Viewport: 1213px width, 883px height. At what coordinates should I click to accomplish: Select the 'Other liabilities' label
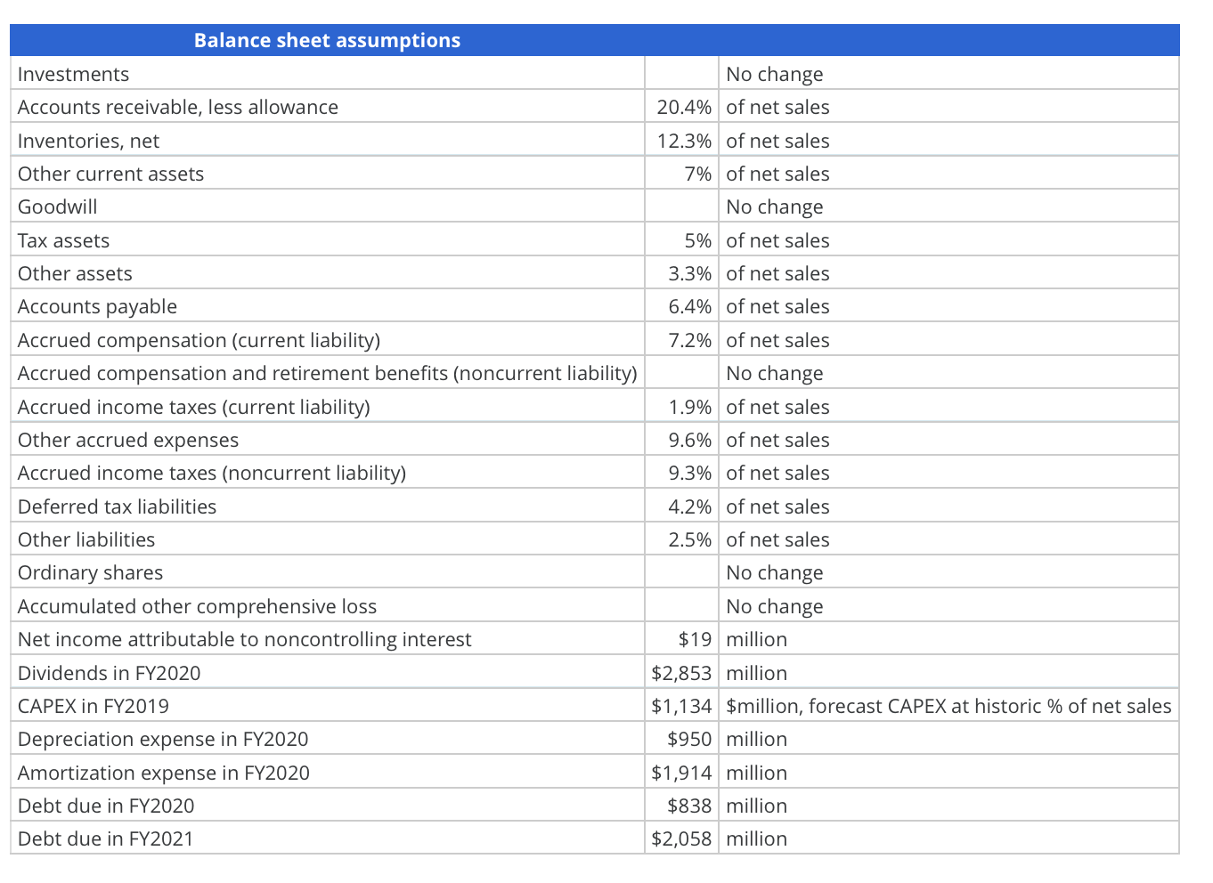(86, 539)
